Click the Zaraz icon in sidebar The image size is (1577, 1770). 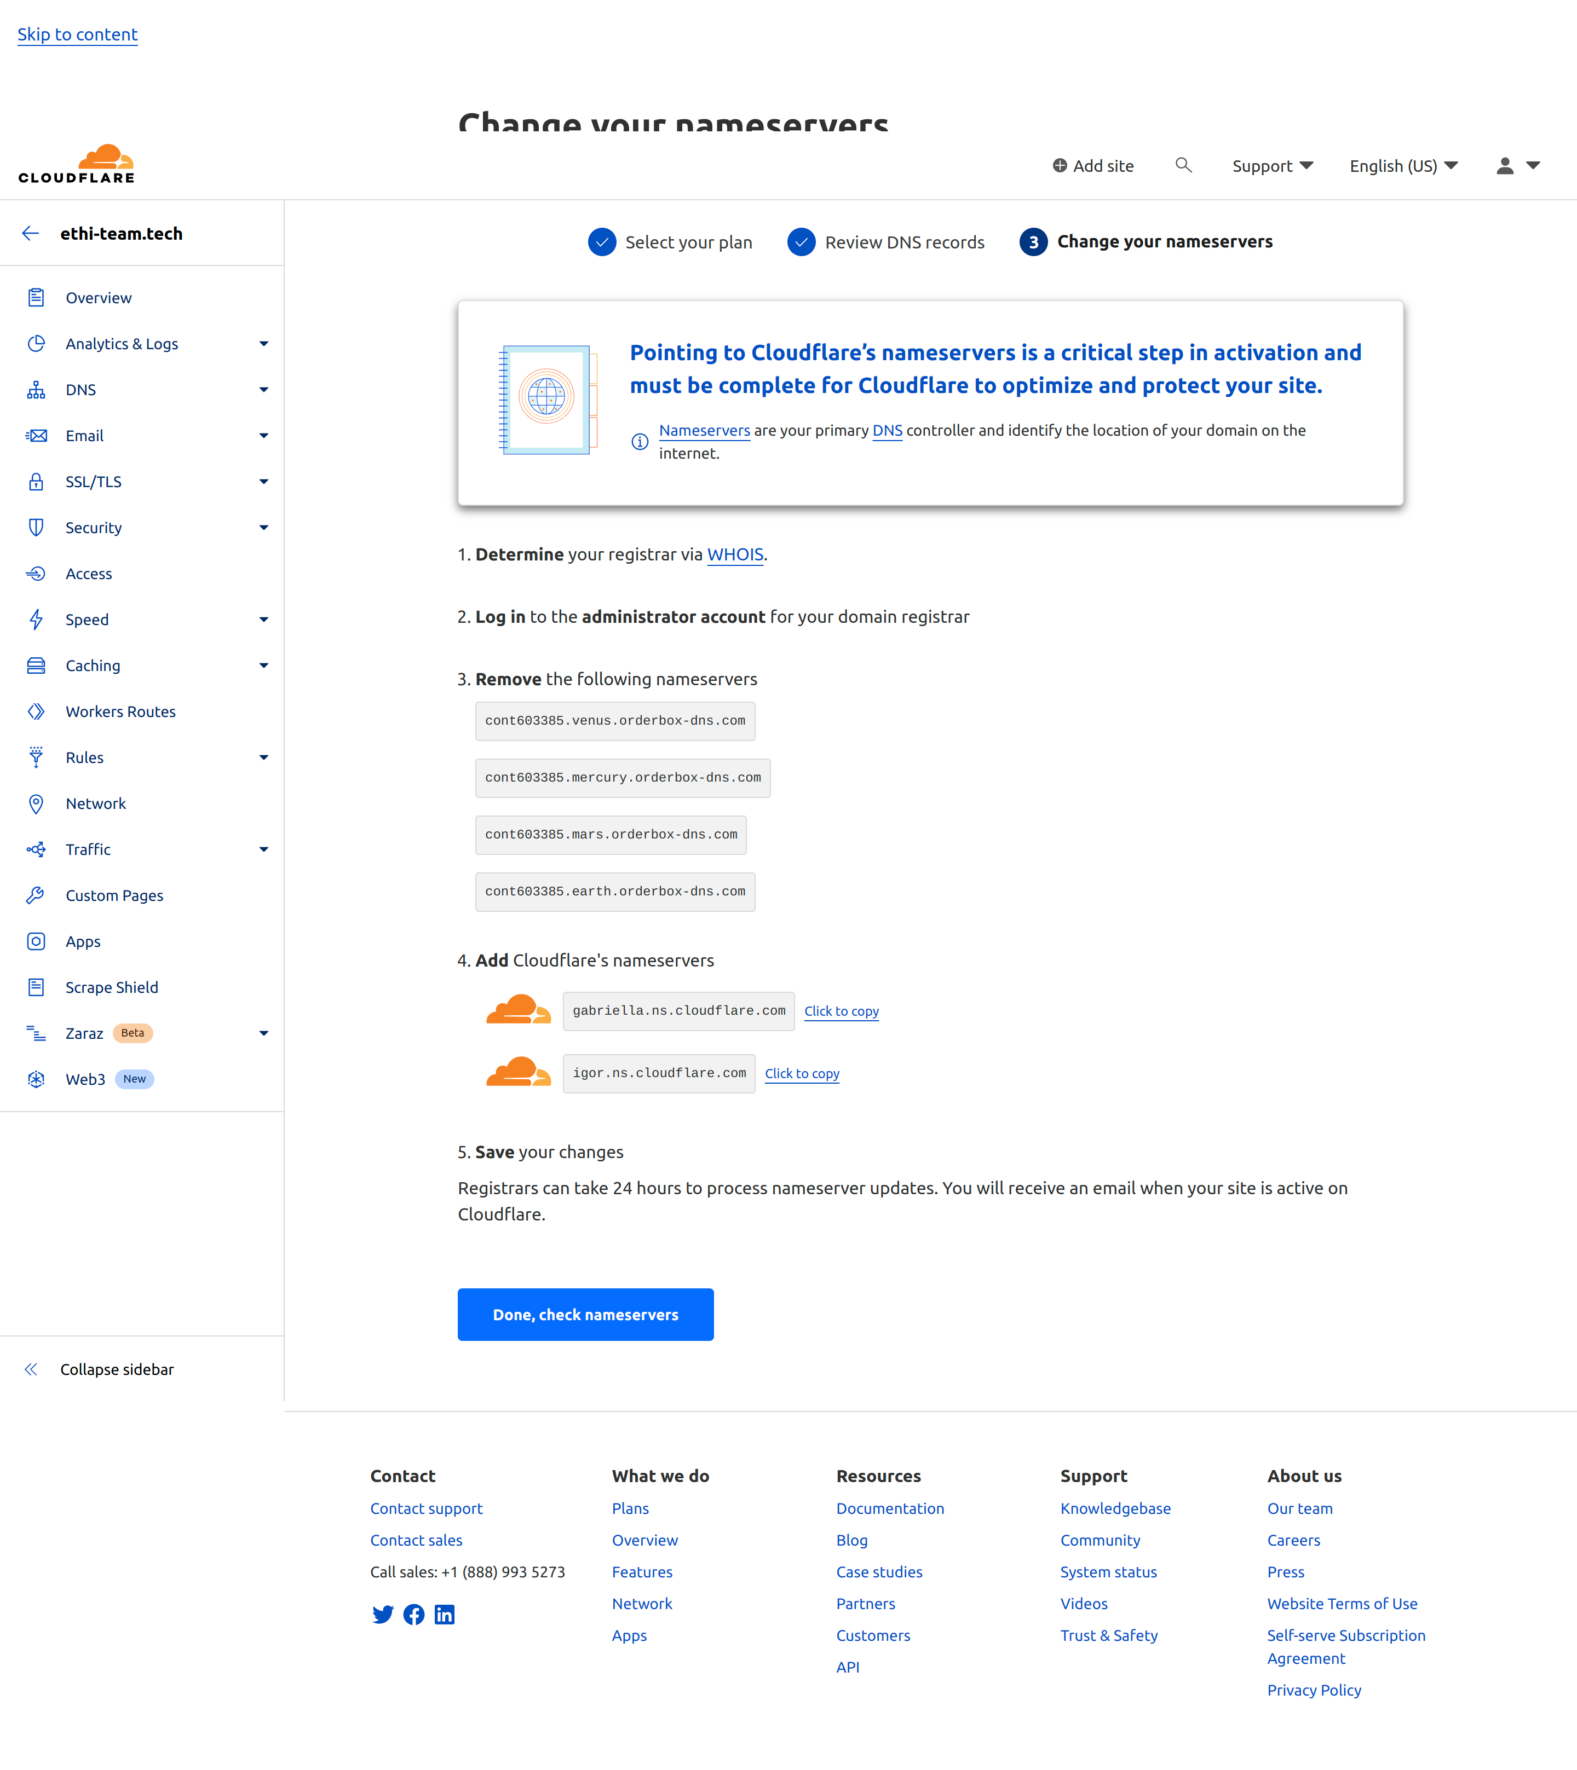pyautogui.click(x=36, y=1032)
